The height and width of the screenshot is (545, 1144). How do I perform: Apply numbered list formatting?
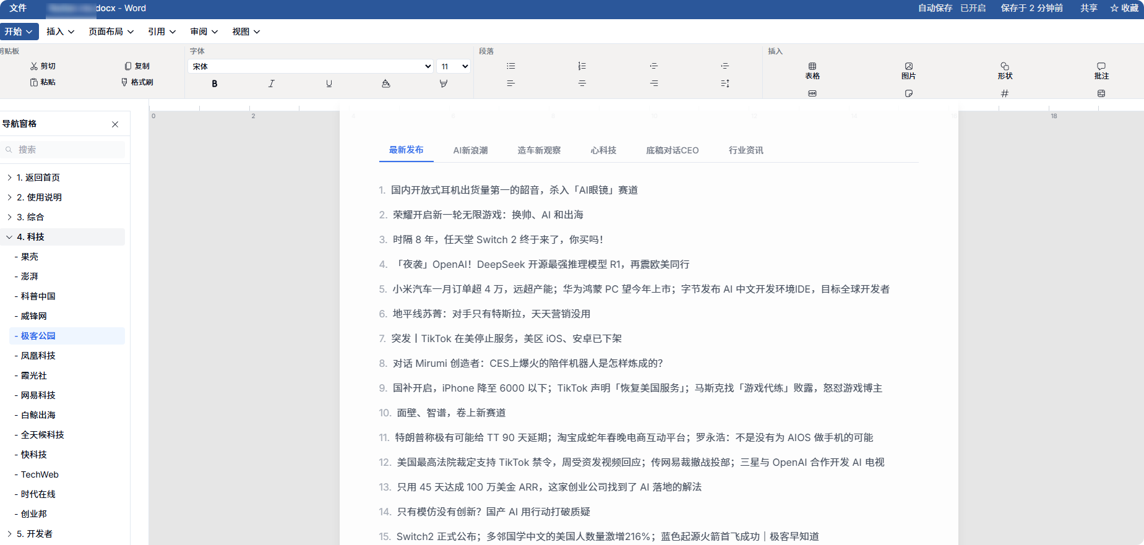[582, 66]
